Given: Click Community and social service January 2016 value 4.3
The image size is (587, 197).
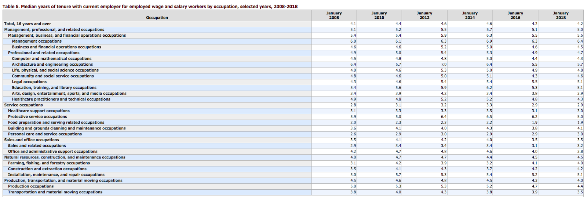Looking at the screenshot, I should point(535,76).
